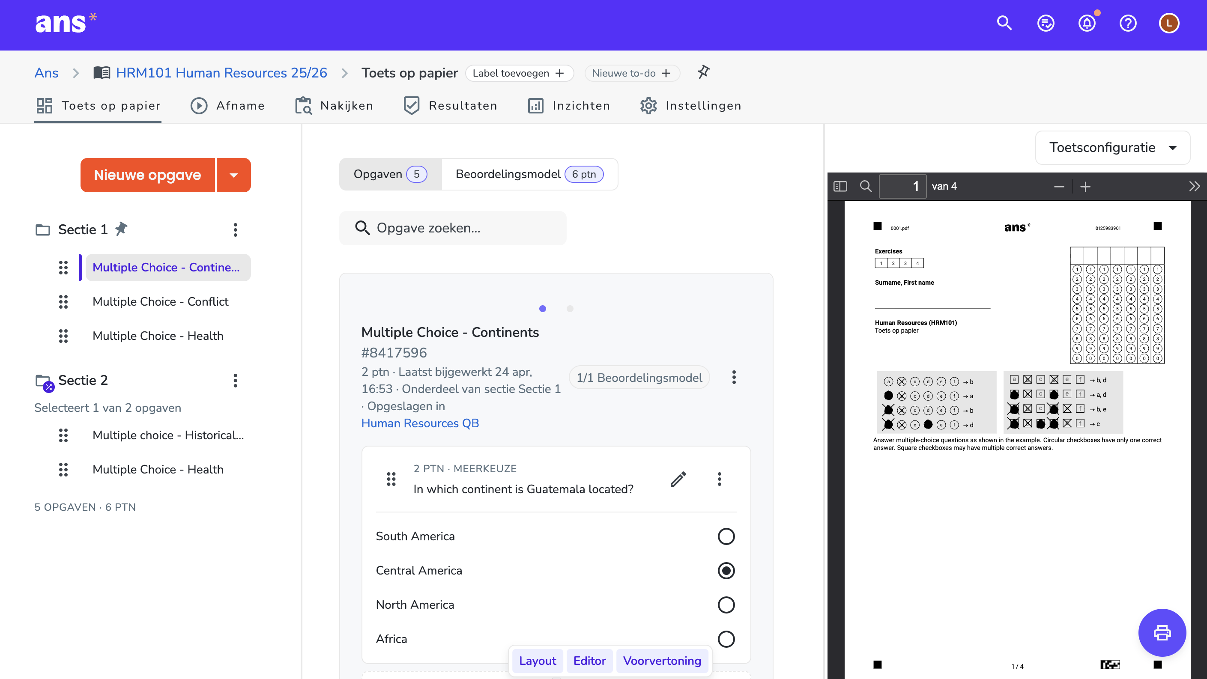Open Nieuwe opgave dropdown arrow
Viewport: 1207px width, 679px height.
click(234, 175)
